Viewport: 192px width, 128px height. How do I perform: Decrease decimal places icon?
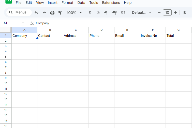106,12
